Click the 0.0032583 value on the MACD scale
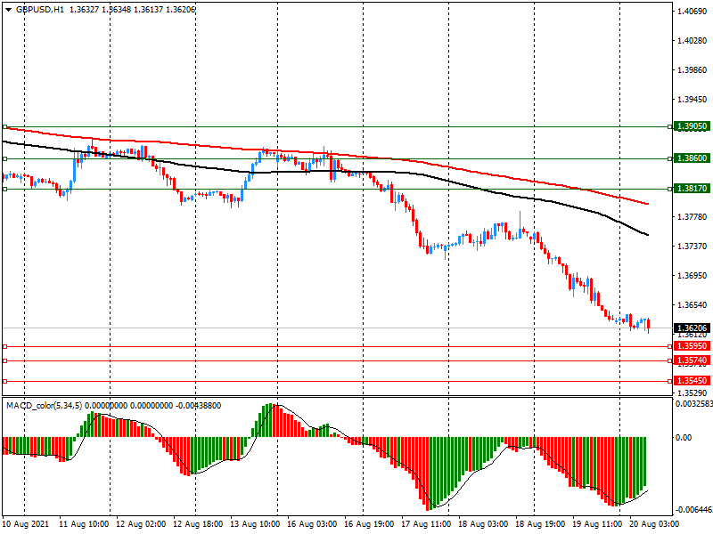713x534 pixels. coord(694,404)
